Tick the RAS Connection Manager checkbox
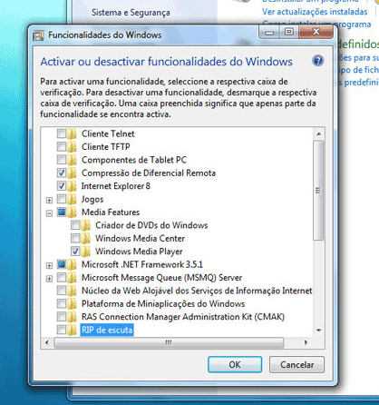 [x=62, y=317]
